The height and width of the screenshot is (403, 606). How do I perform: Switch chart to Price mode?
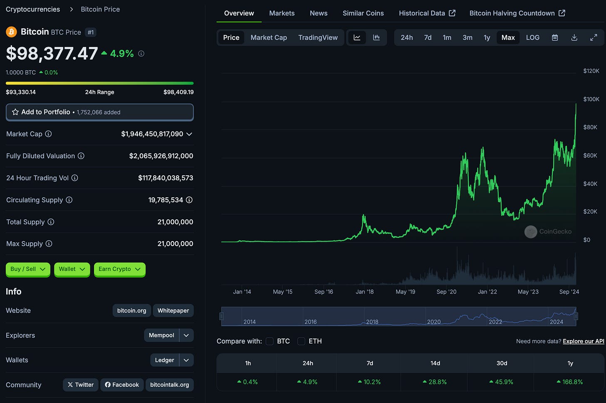pos(231,37)
